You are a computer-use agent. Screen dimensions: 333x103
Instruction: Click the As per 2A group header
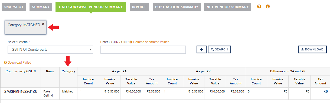click(x=119, y=71)
